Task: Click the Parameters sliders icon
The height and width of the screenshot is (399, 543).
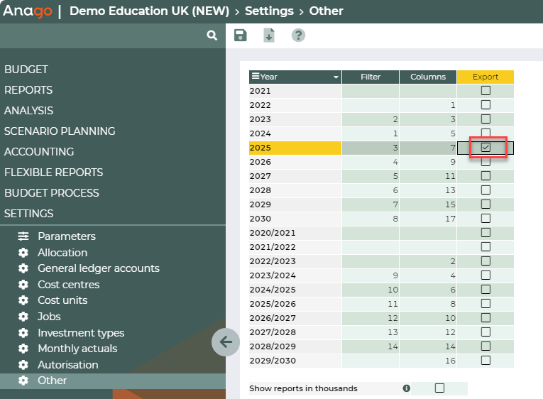Action: click(23, 236)
